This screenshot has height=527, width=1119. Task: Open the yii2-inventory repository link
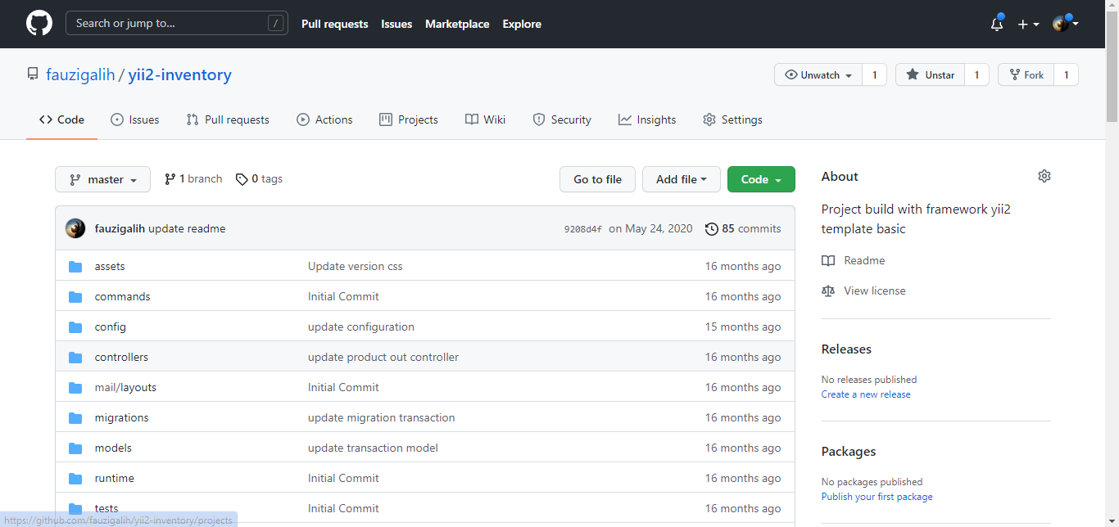point(180,74)
